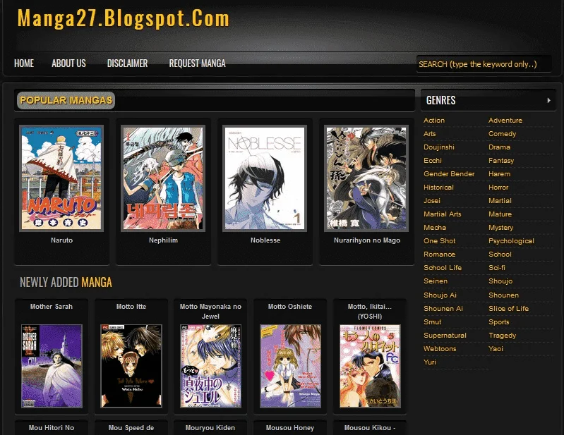Select the Gender Bender genre
The image size is (564, 435).
pyautogui.click(x=449, y=174)
